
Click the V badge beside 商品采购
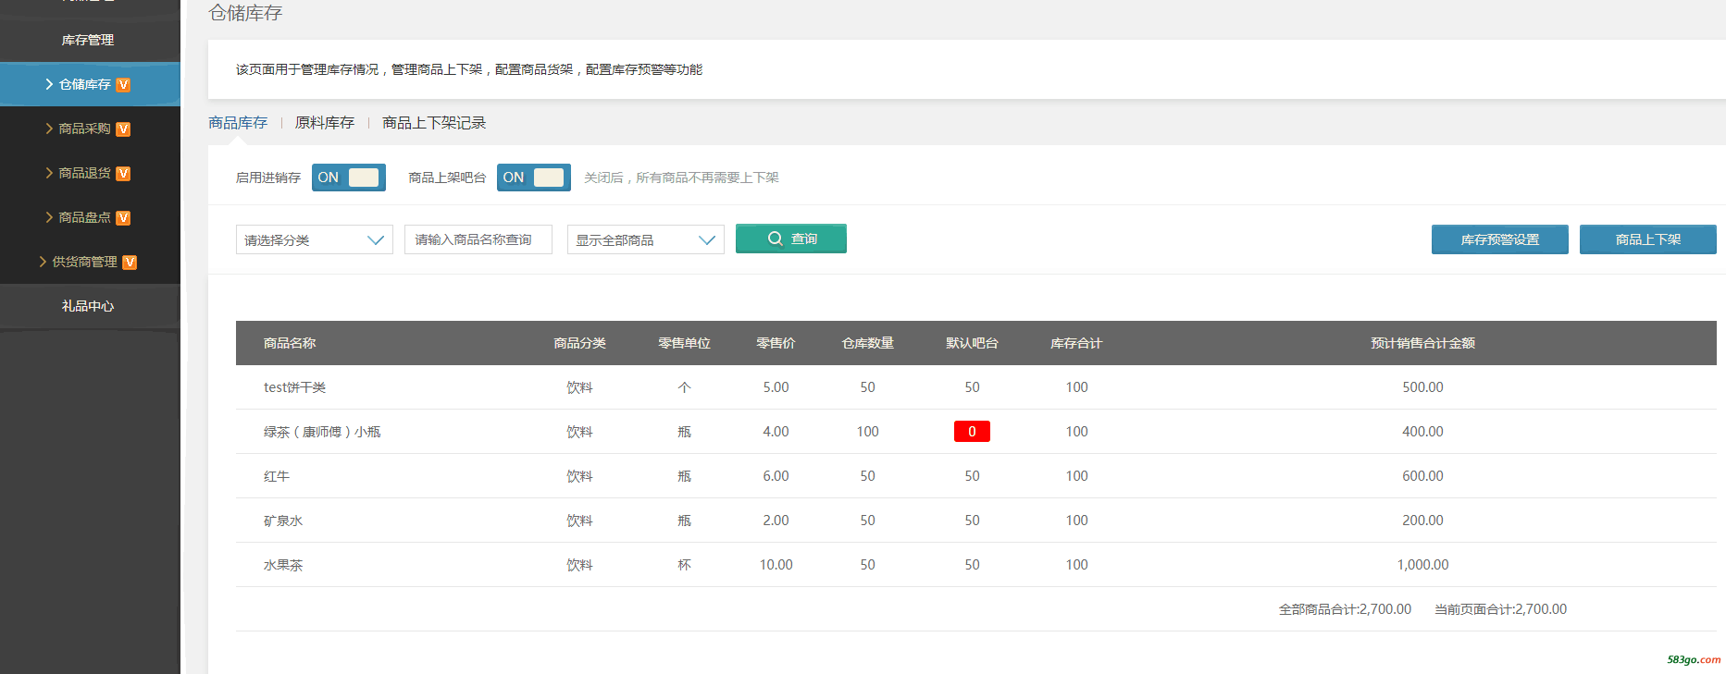click(123, 129)
